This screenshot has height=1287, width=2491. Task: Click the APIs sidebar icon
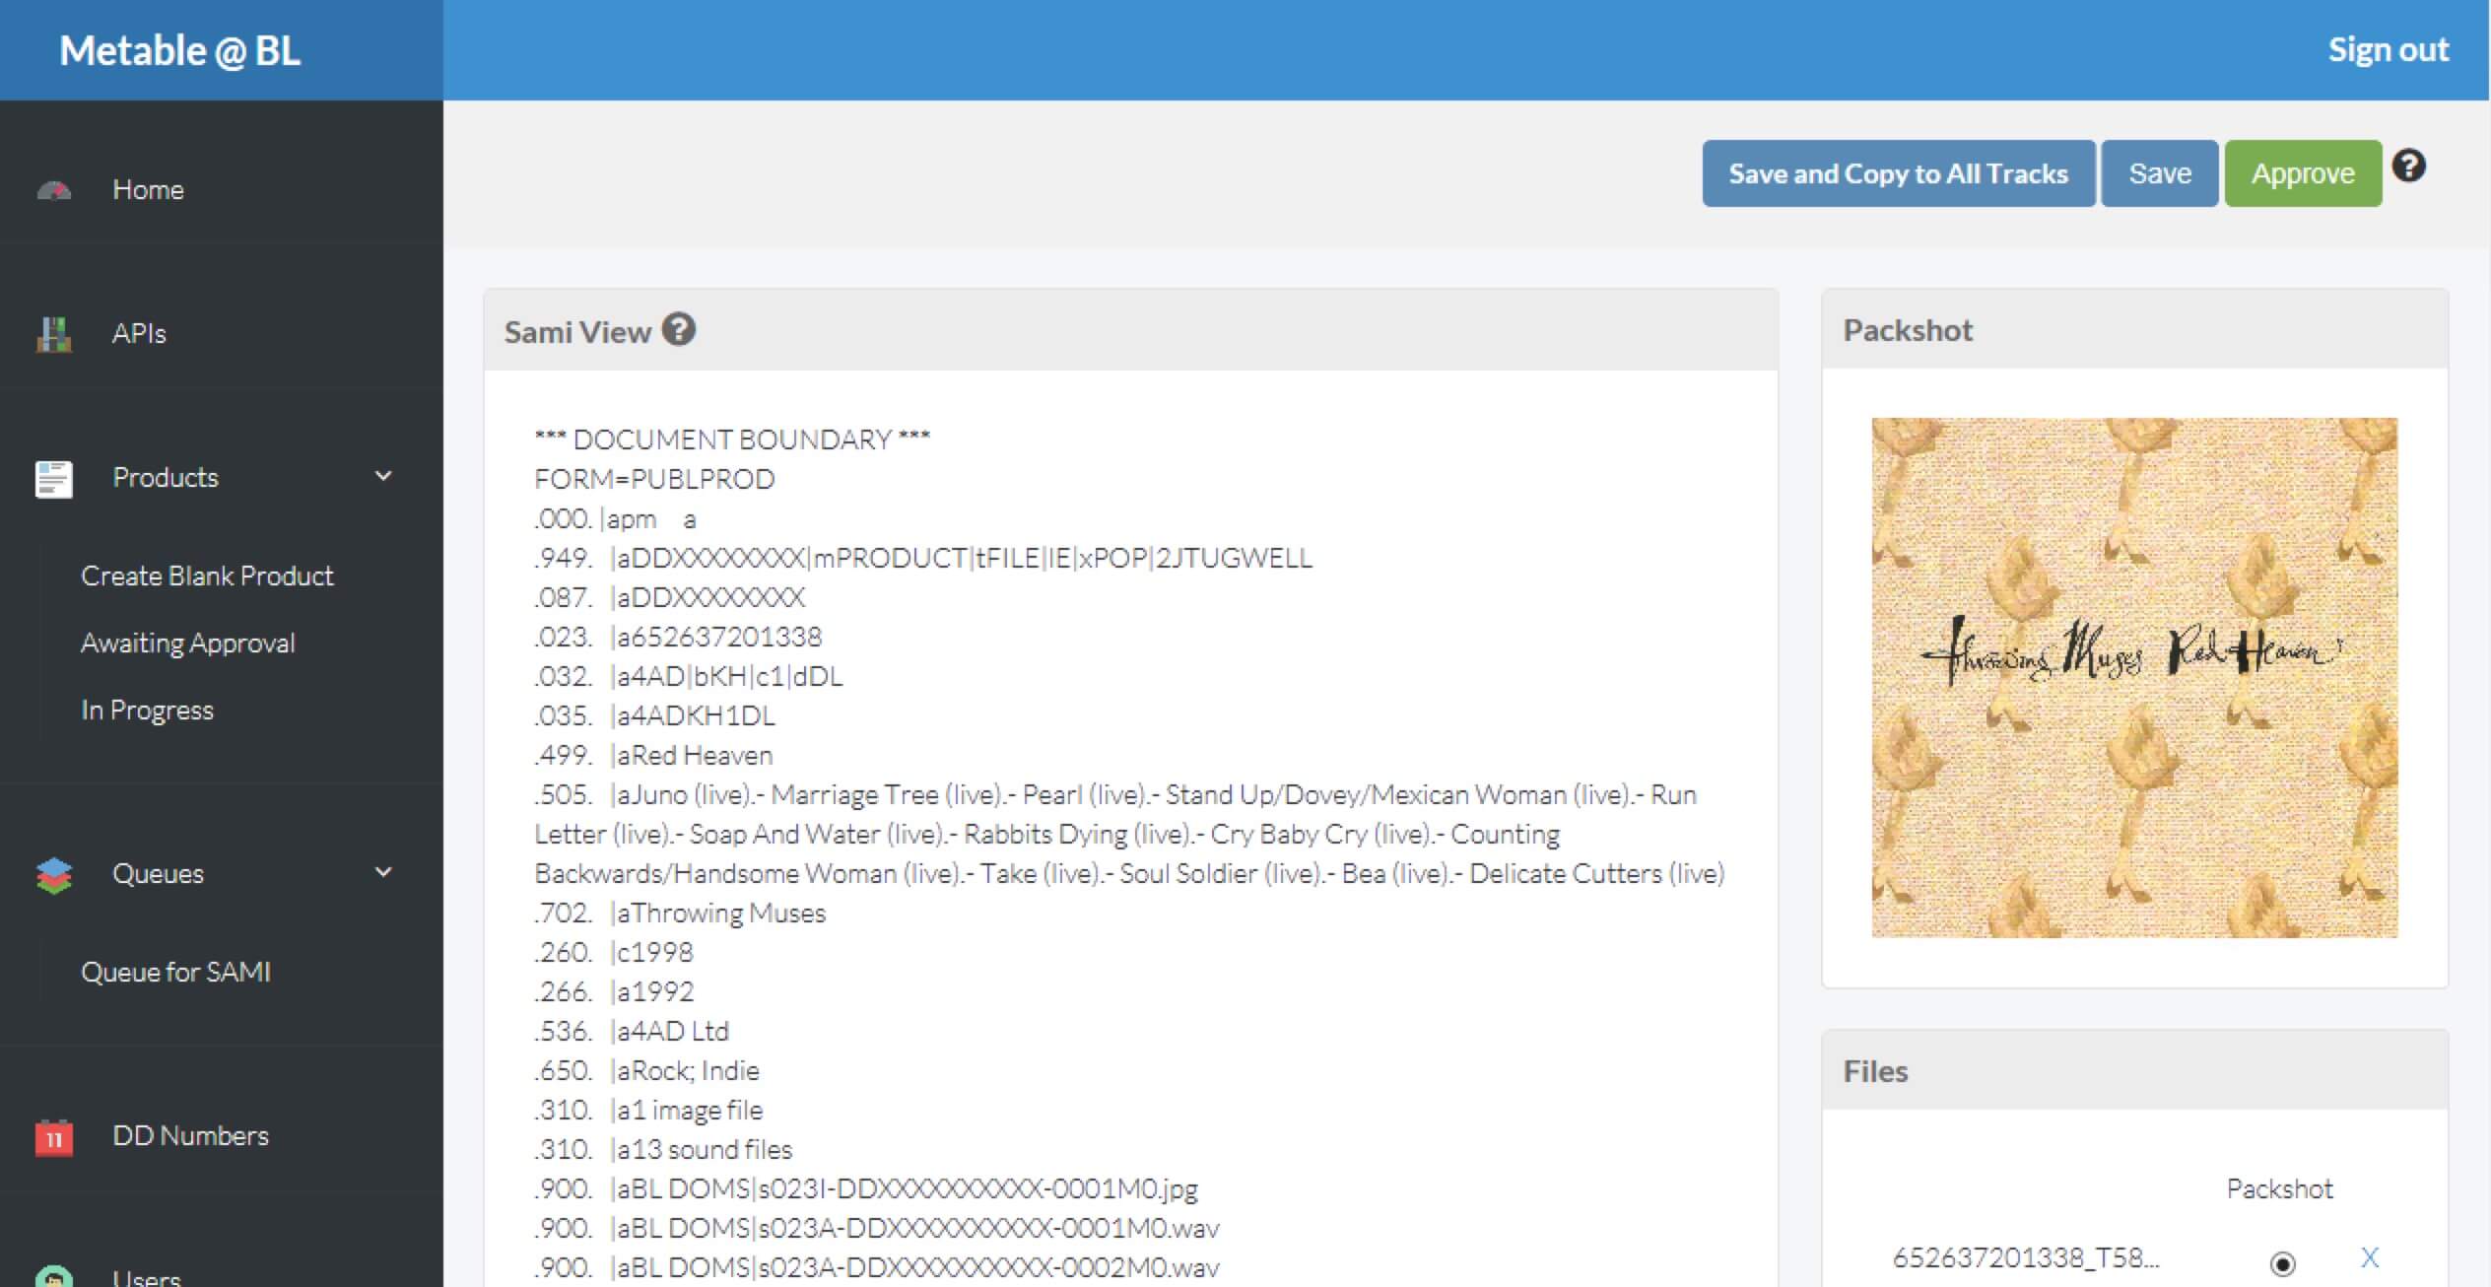click(54, 334)
